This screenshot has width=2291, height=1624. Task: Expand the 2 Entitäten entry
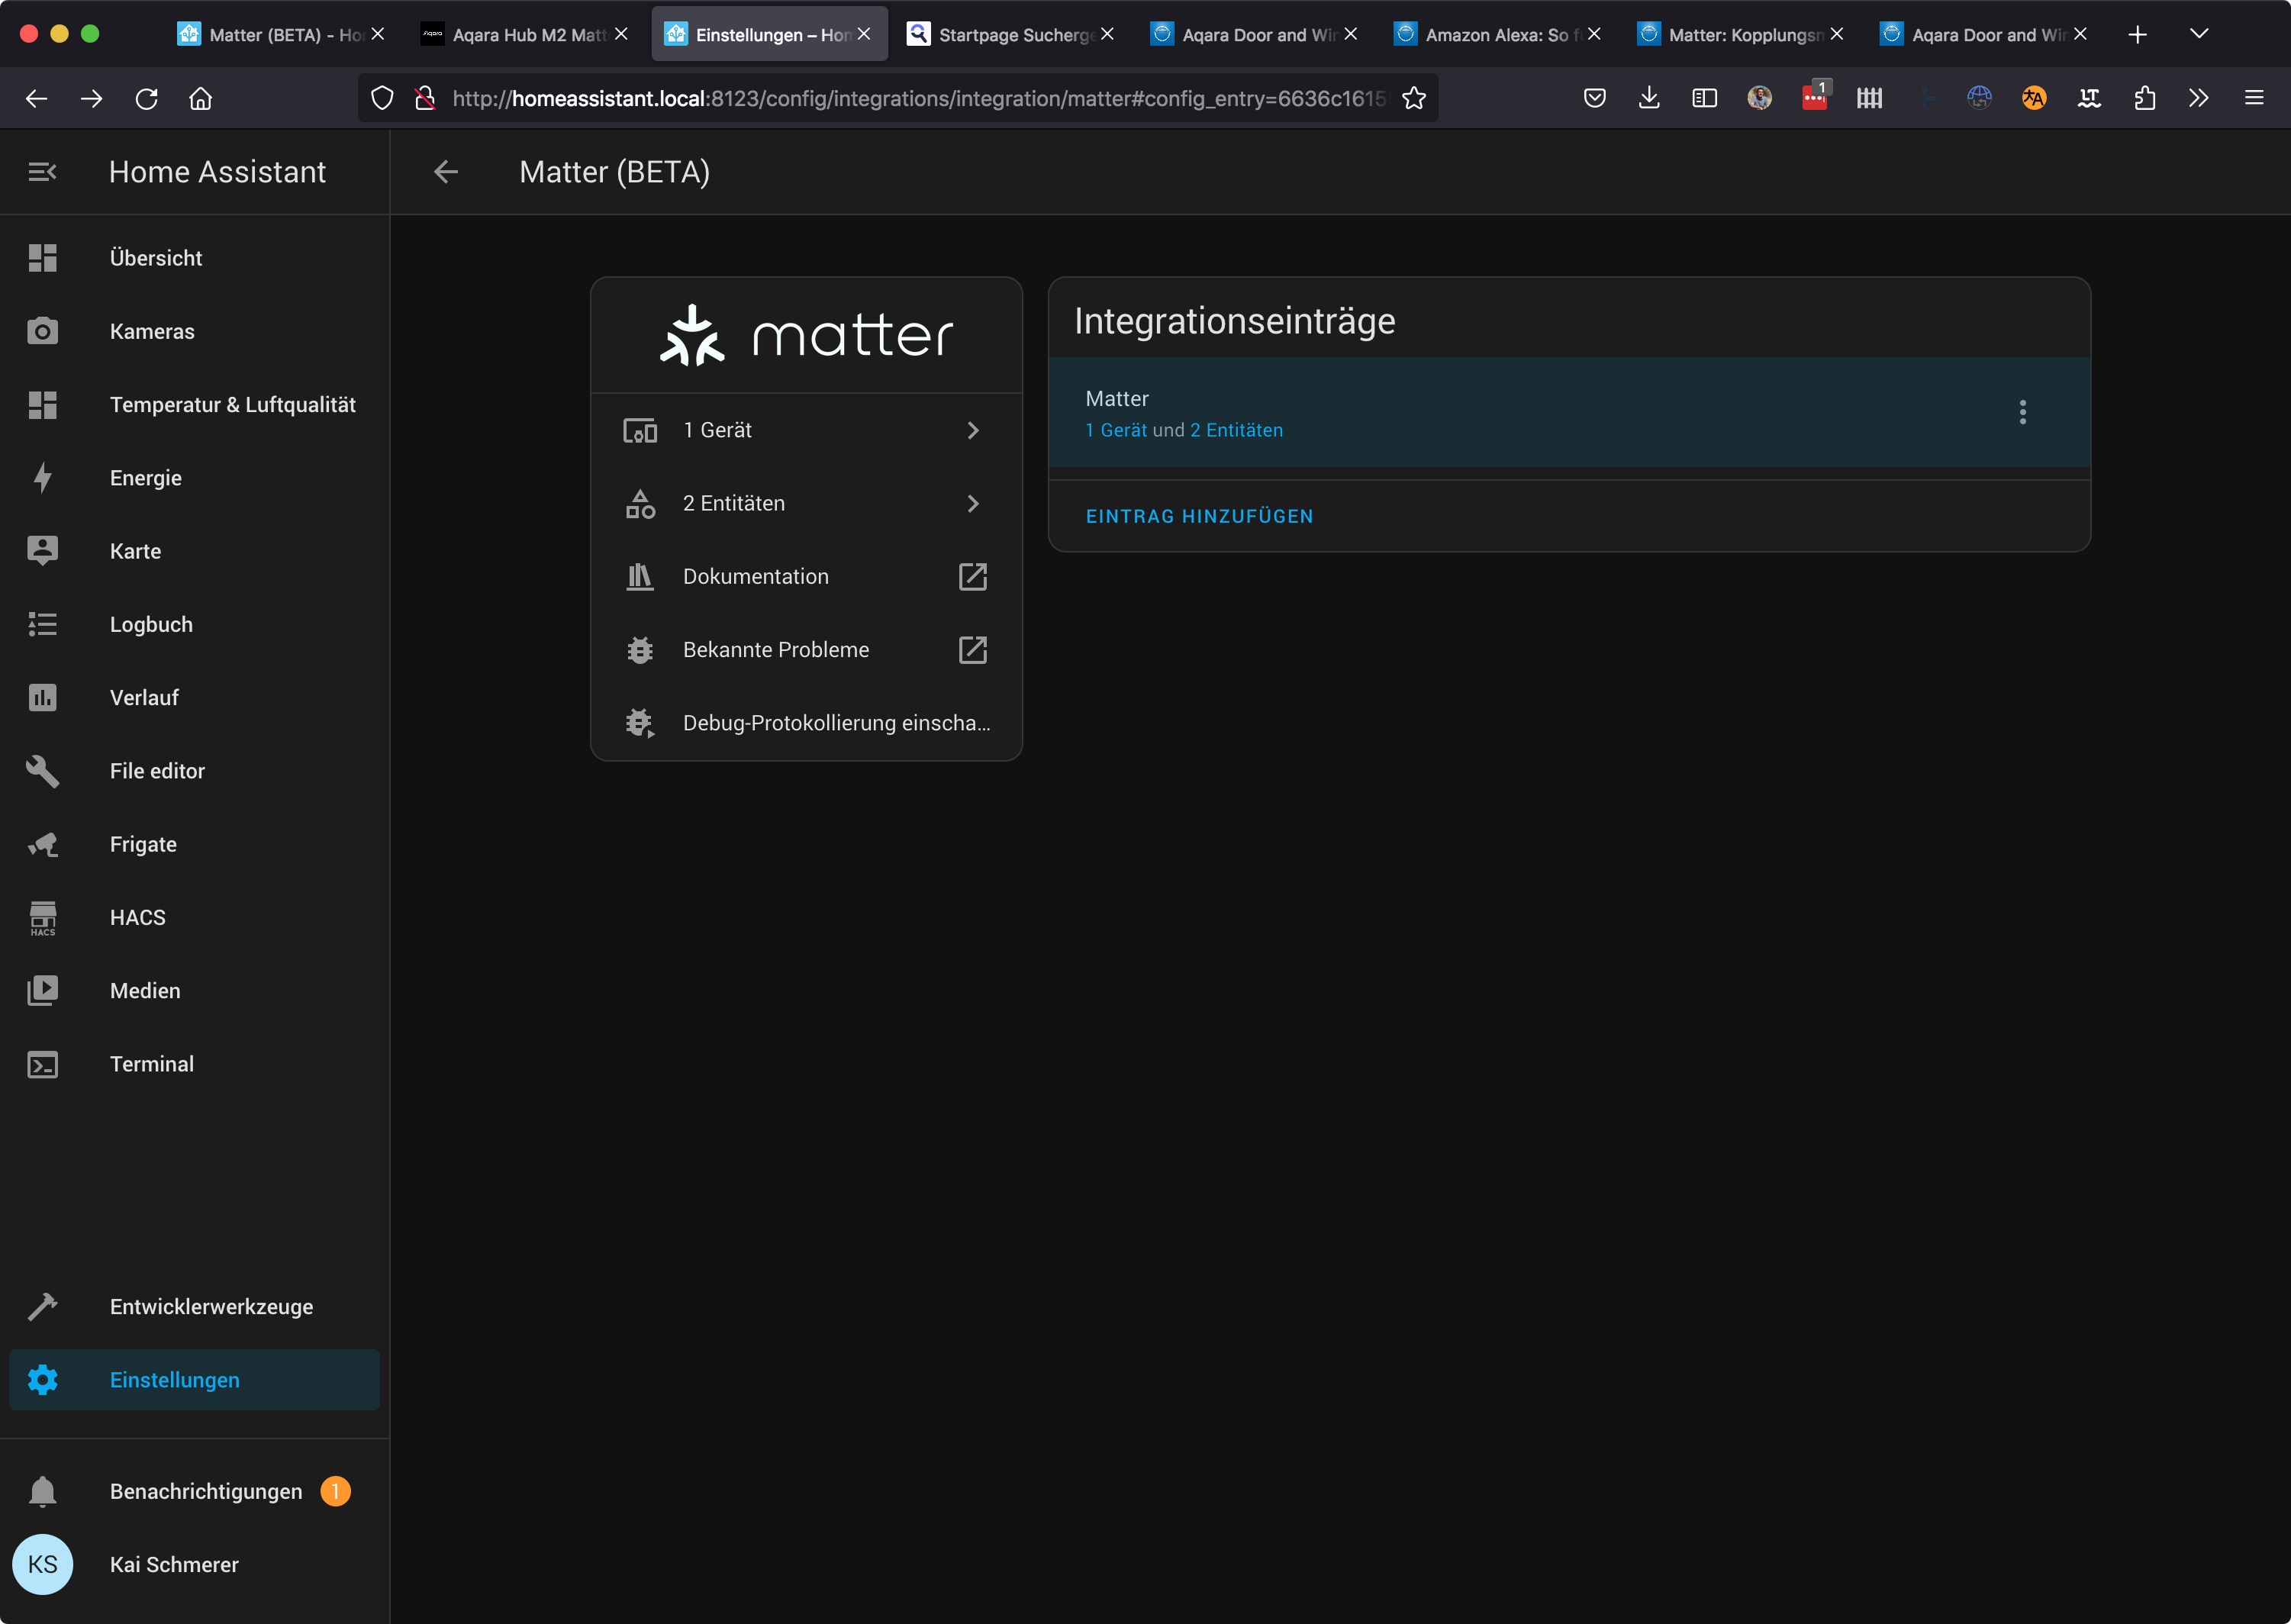click(805, 503)
